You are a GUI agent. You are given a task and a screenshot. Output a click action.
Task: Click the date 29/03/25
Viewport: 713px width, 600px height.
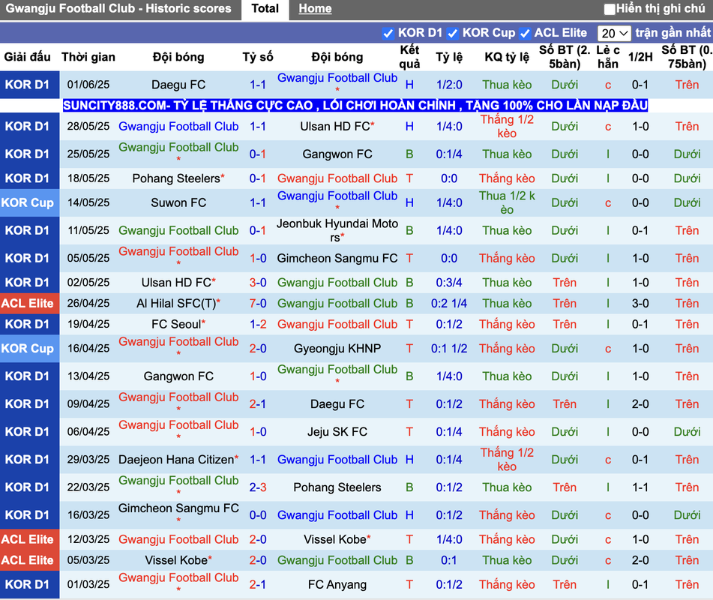(88, 460)
